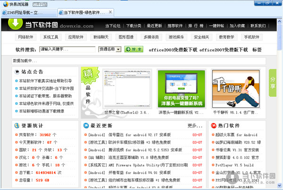Open 当下论坛 in top navigation
Screen dimensions: 283x190
tap(113, 26)
